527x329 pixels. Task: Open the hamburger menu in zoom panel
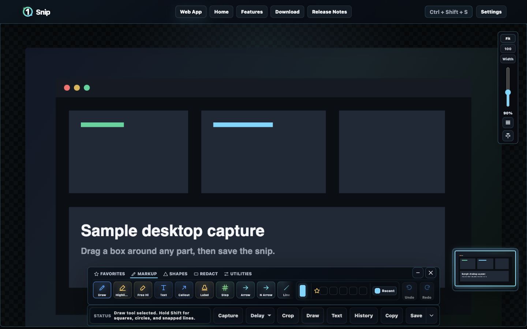(508, 122)
